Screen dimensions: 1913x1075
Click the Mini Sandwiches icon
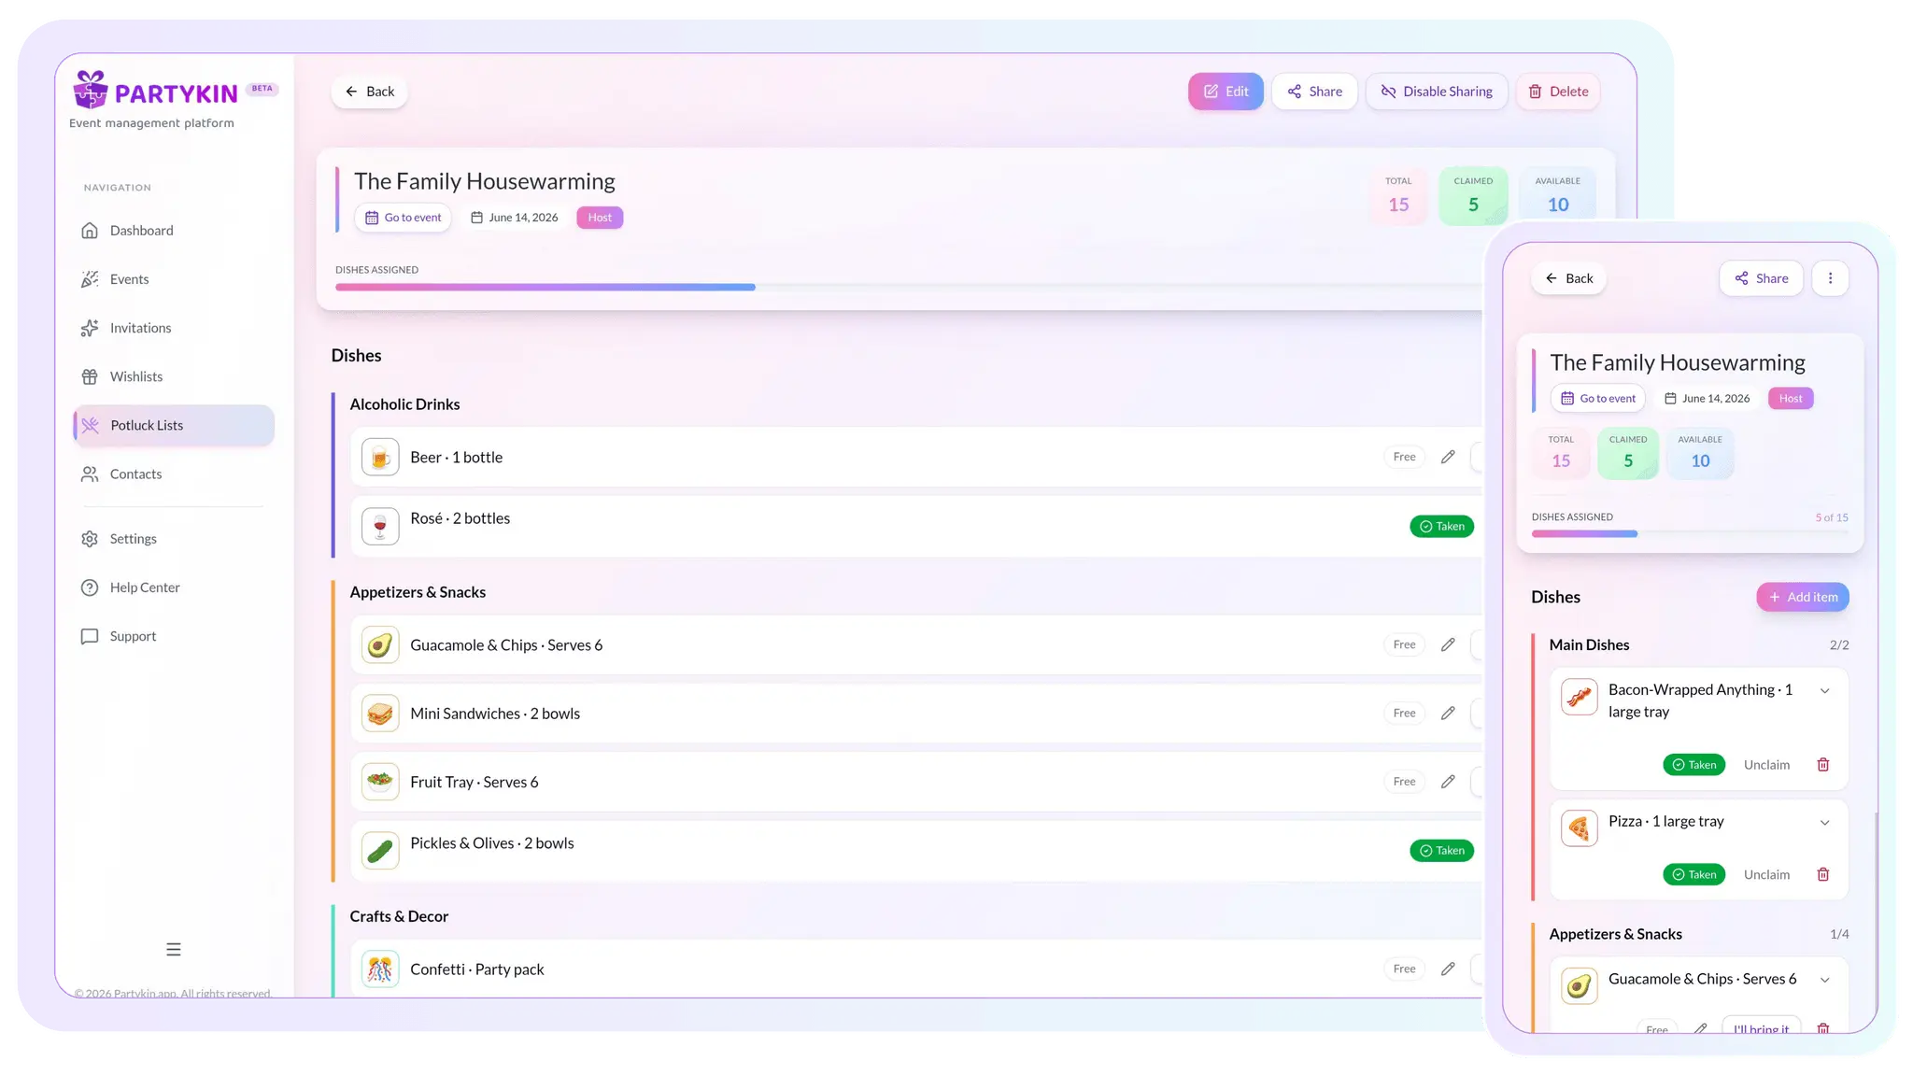tap(380, 714)
